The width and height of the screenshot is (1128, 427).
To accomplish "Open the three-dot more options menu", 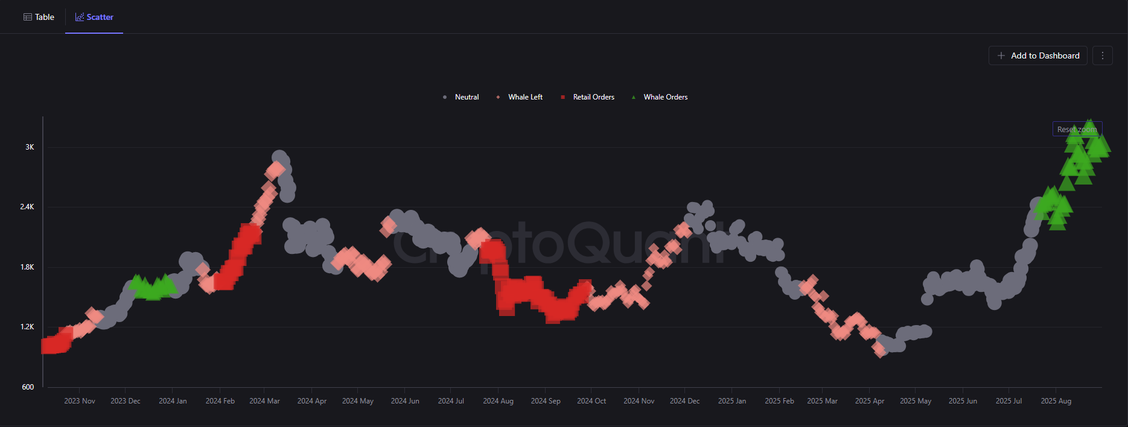I will coord(1103,55).
